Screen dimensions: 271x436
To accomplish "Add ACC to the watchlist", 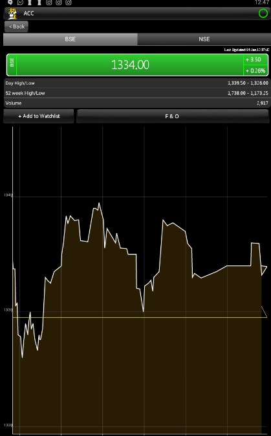I will tap(39, 116).
